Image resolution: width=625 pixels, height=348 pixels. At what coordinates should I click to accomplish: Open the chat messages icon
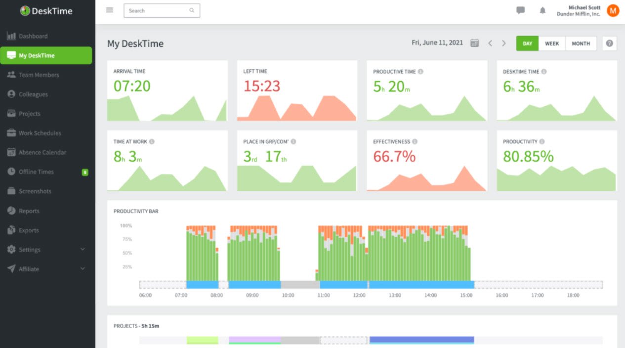[x=520, y=10]
